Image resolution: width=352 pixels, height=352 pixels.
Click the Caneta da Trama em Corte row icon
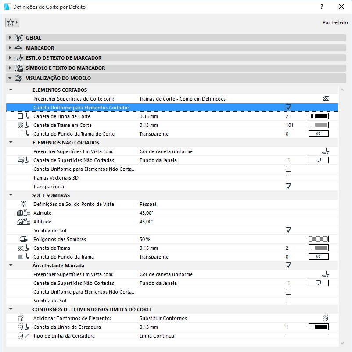tap(24, 125)
